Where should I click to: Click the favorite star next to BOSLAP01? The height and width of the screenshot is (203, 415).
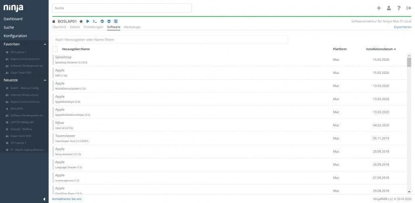click(x=81, y=21)
